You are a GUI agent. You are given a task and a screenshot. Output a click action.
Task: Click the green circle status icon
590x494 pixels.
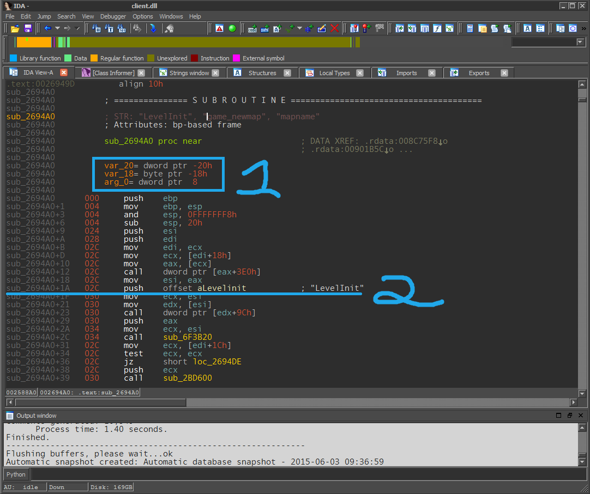[x=232, y=28]
